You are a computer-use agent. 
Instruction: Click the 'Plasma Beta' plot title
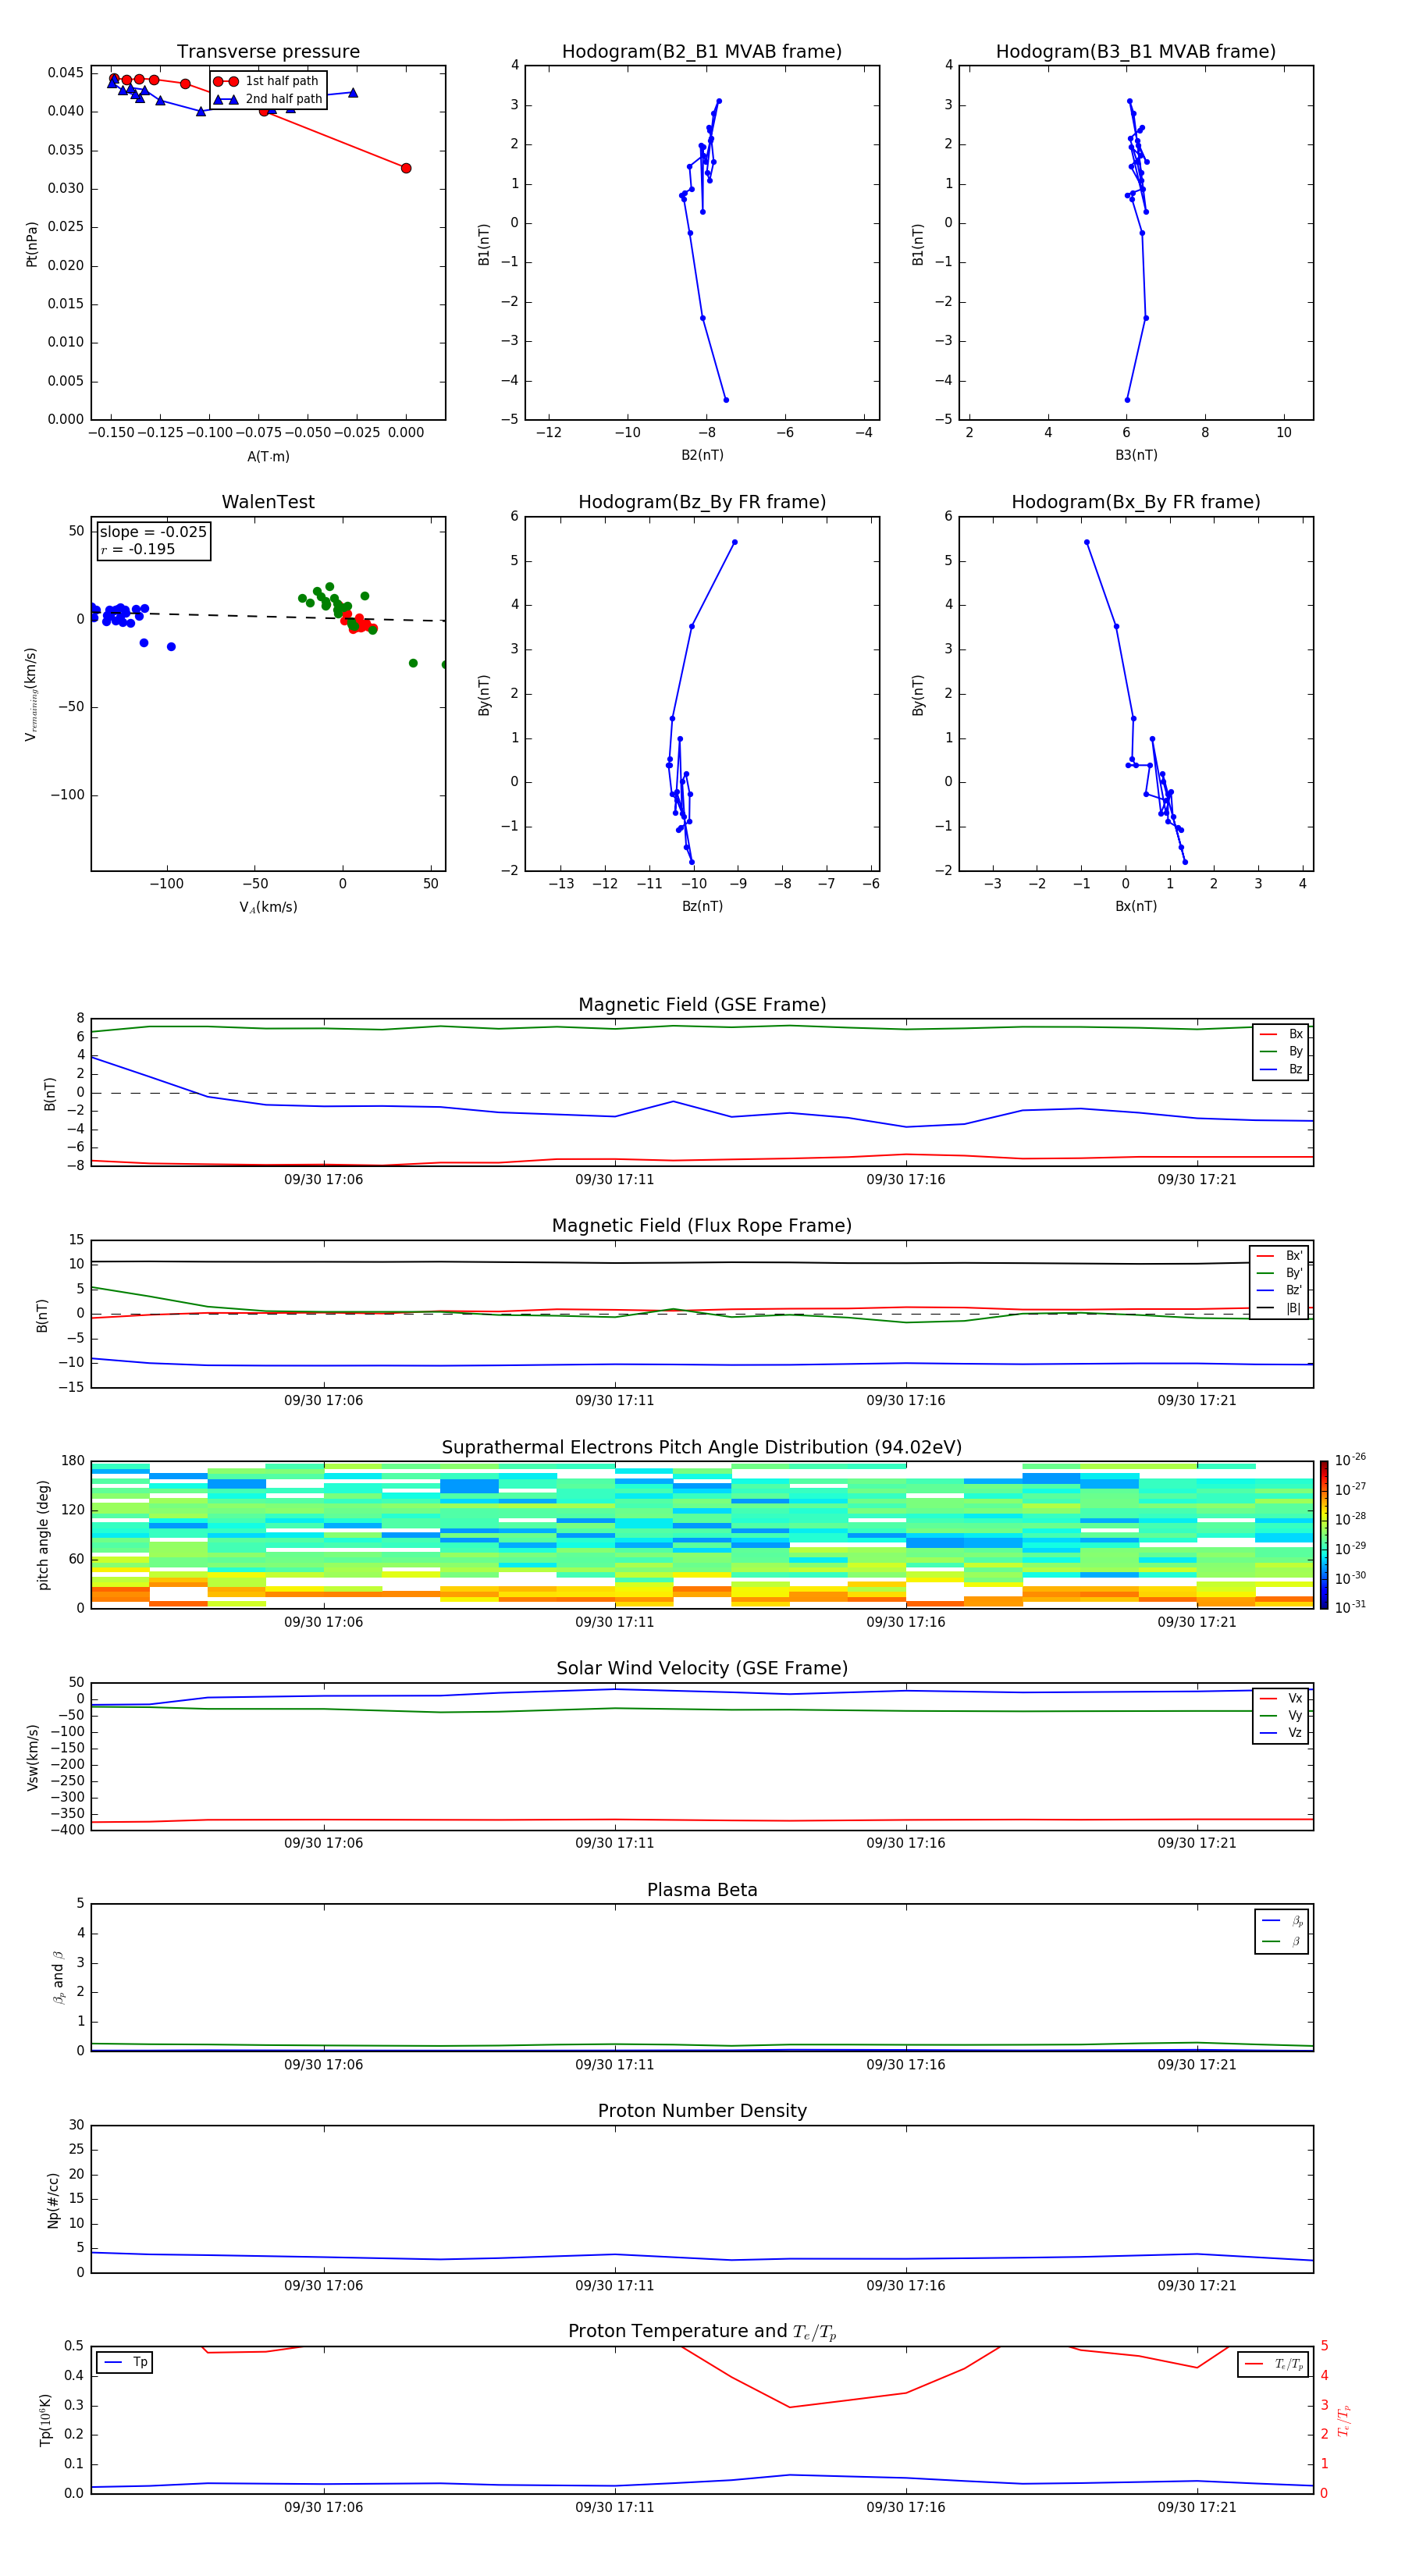click(702, 1890)
